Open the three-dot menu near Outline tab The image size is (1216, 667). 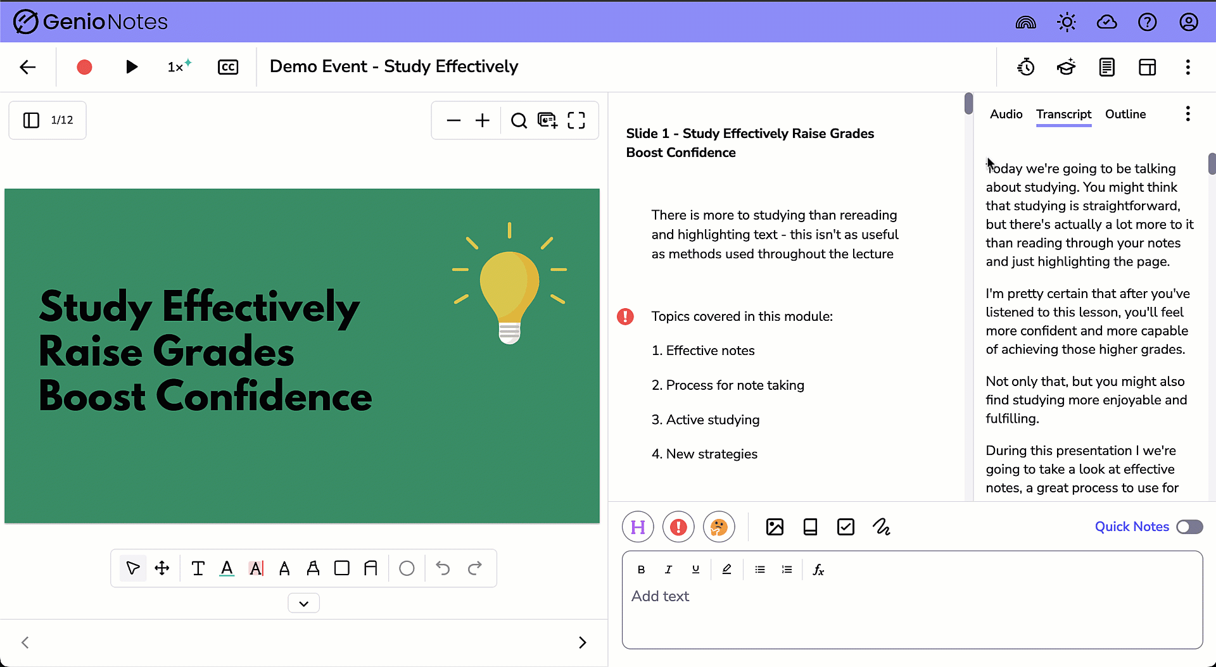coord(1188,114)
